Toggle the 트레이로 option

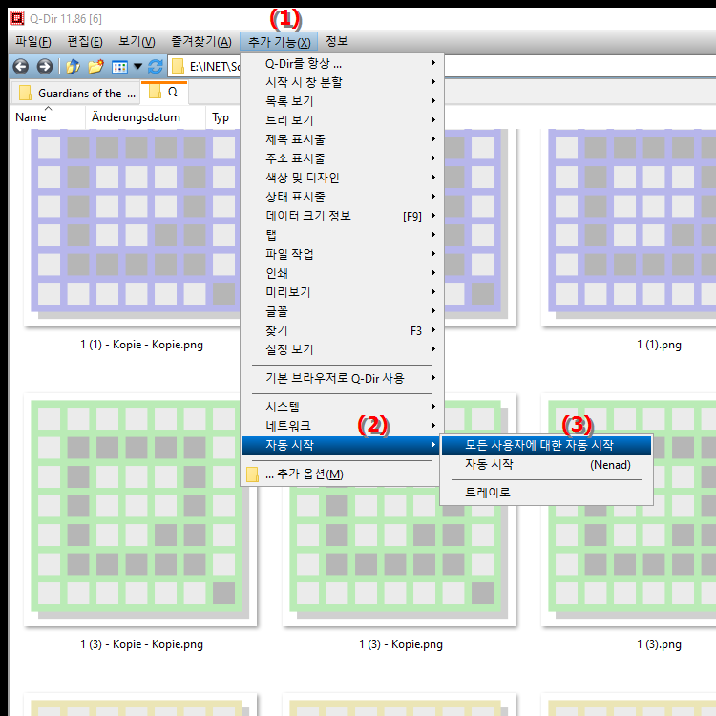[x=546, y=493]
